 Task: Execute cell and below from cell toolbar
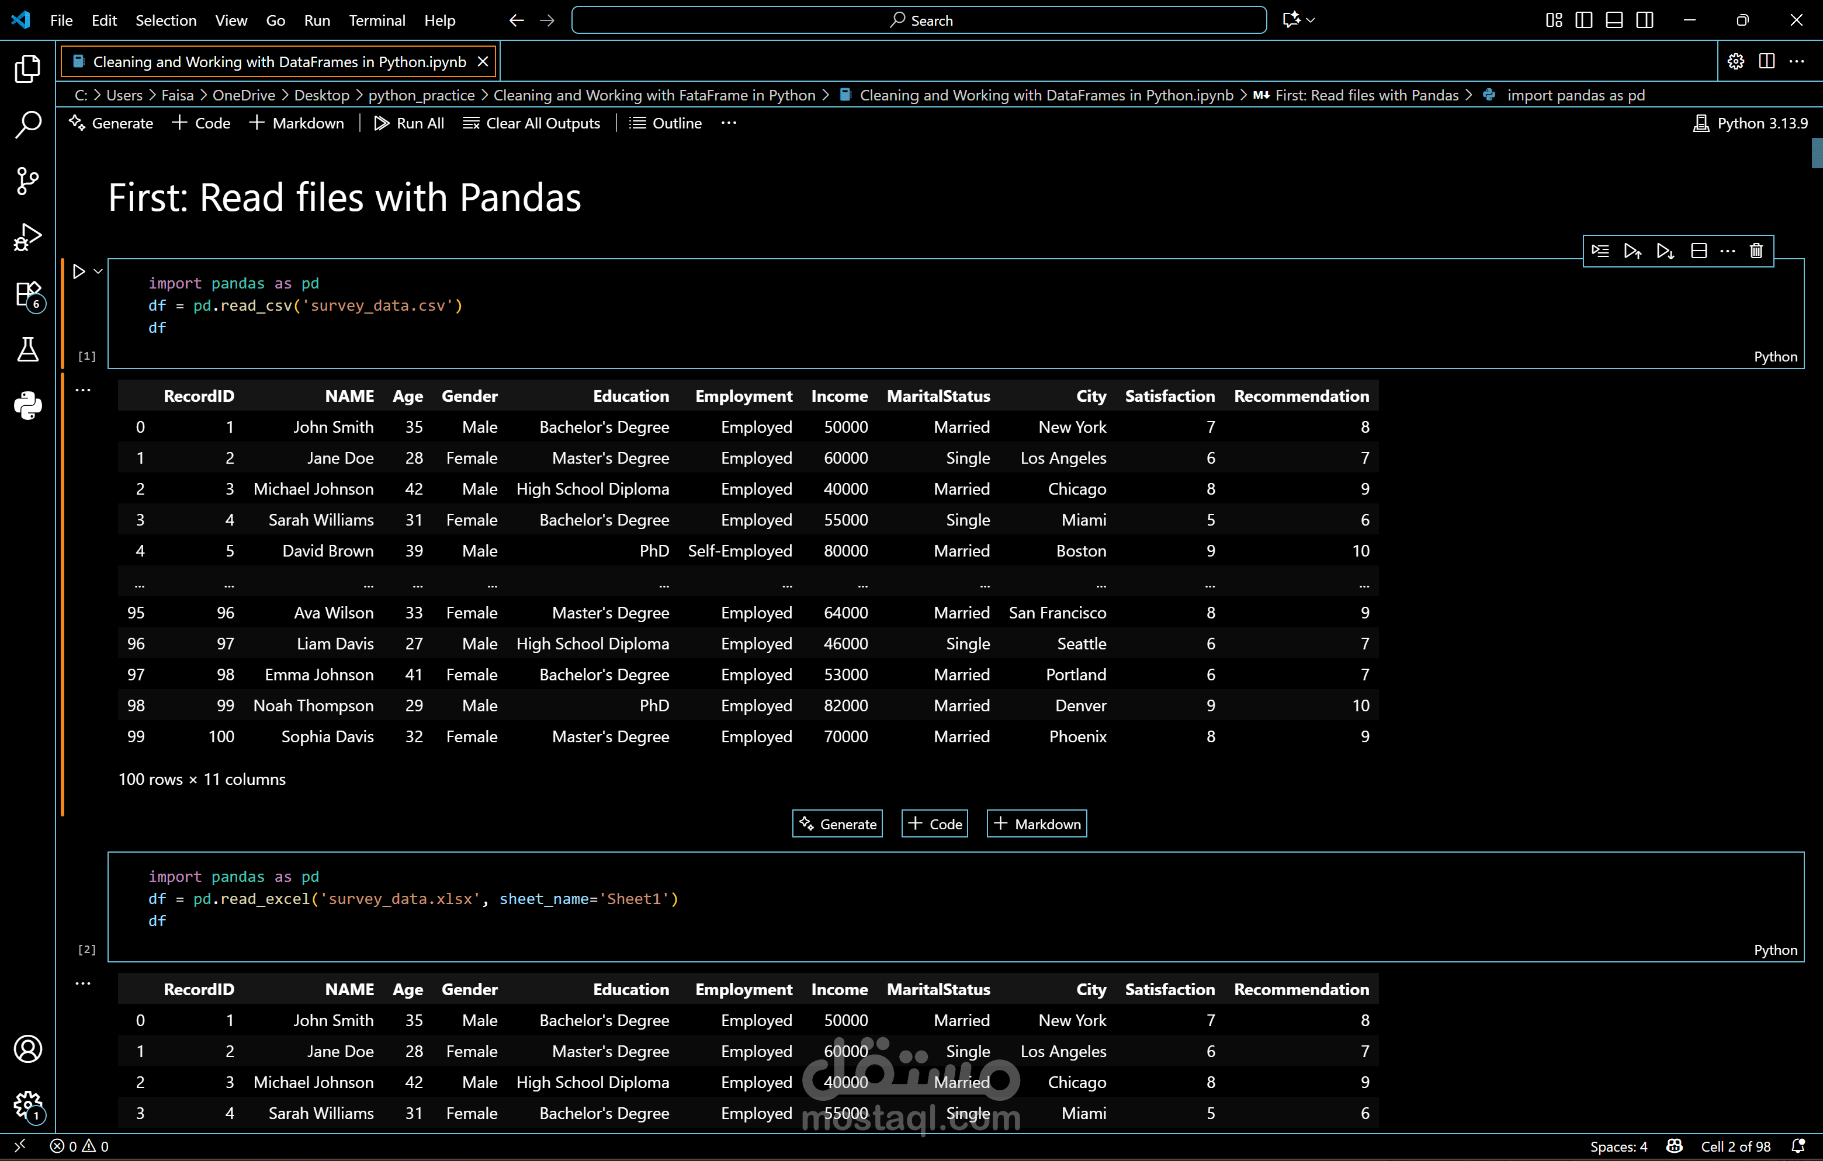pyautogui.click(x=1665, y=251)
